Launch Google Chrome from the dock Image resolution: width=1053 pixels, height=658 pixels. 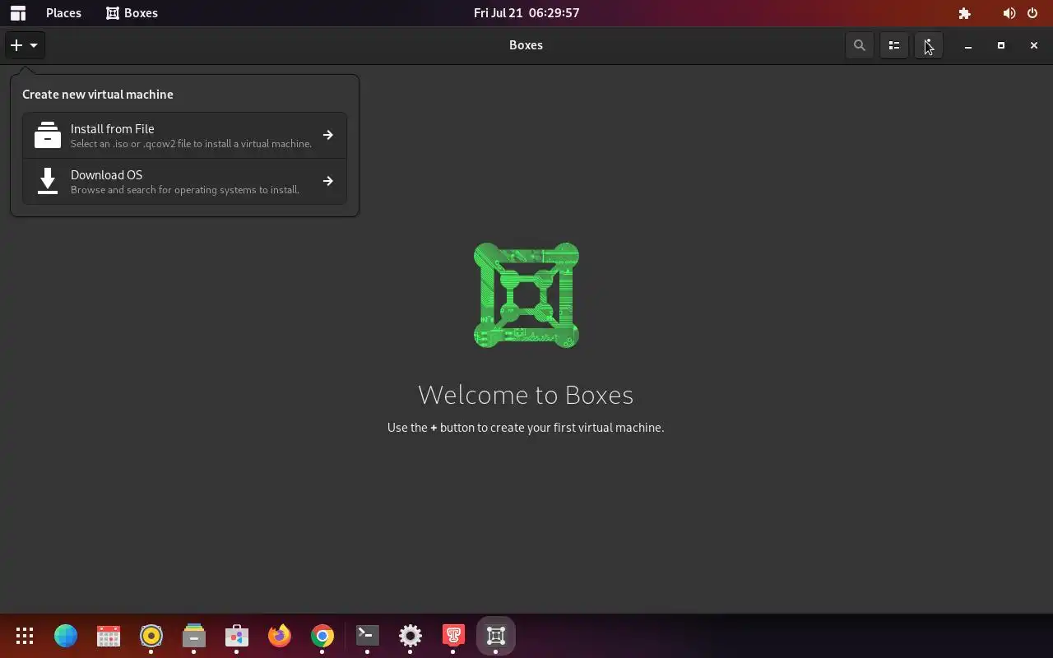tap(322, 636)
